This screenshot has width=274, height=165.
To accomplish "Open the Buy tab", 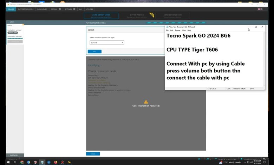I will pos(80,9).
